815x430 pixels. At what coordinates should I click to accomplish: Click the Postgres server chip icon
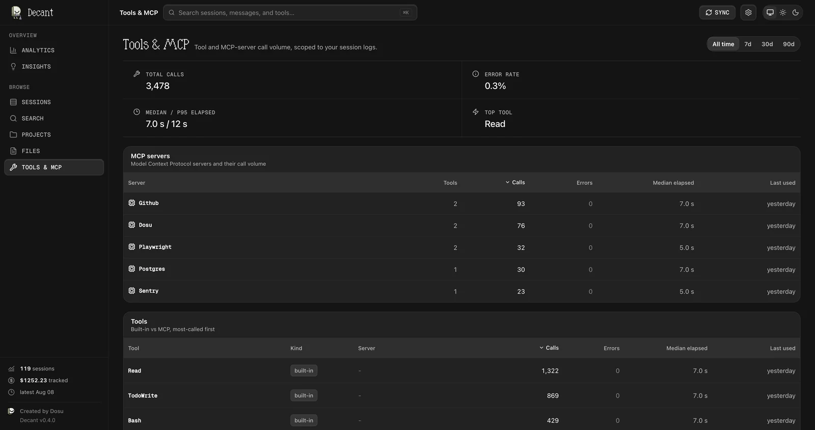[132, 268]
